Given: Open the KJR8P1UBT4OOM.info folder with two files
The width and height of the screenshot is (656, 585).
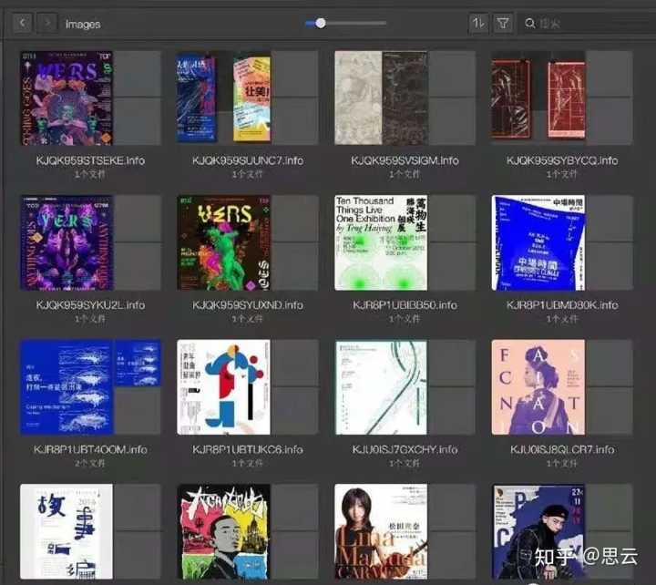Looking at the screenshot, I should coord(90,387).
